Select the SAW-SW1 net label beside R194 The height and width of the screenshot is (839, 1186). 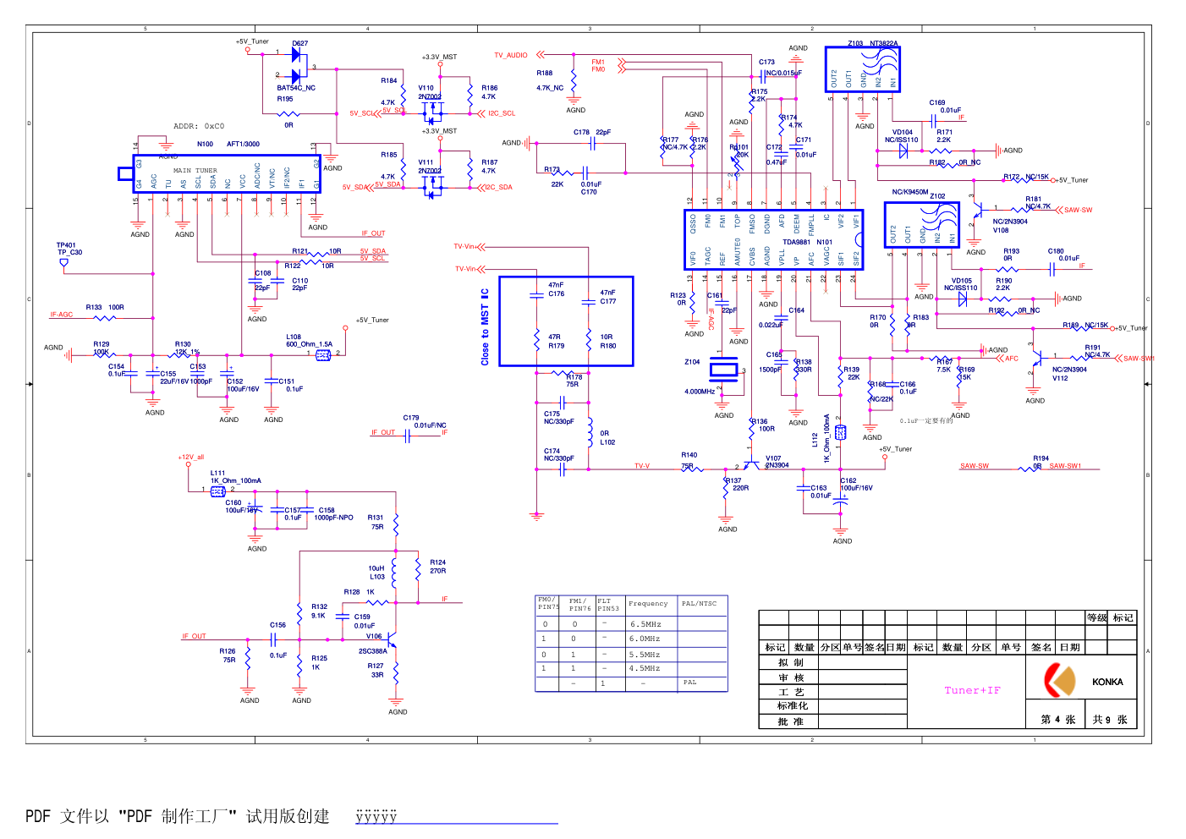(1065, 466)
